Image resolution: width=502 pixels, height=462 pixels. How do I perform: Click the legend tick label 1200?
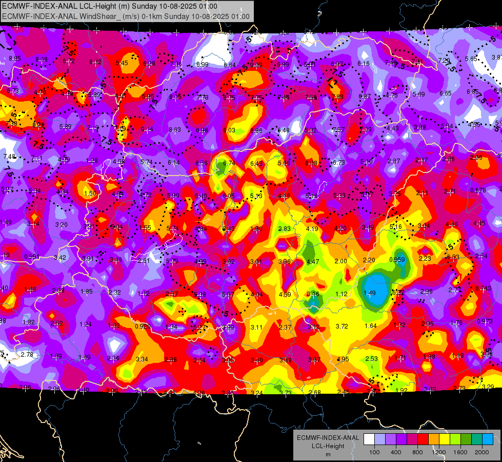pyautogui.click(x=439, y=452)
